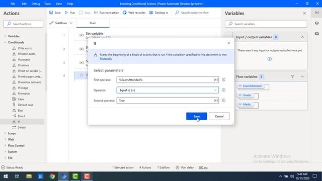Open the Web recorder
The height and width of the screenshot is (181, 322).
[134, 13]
